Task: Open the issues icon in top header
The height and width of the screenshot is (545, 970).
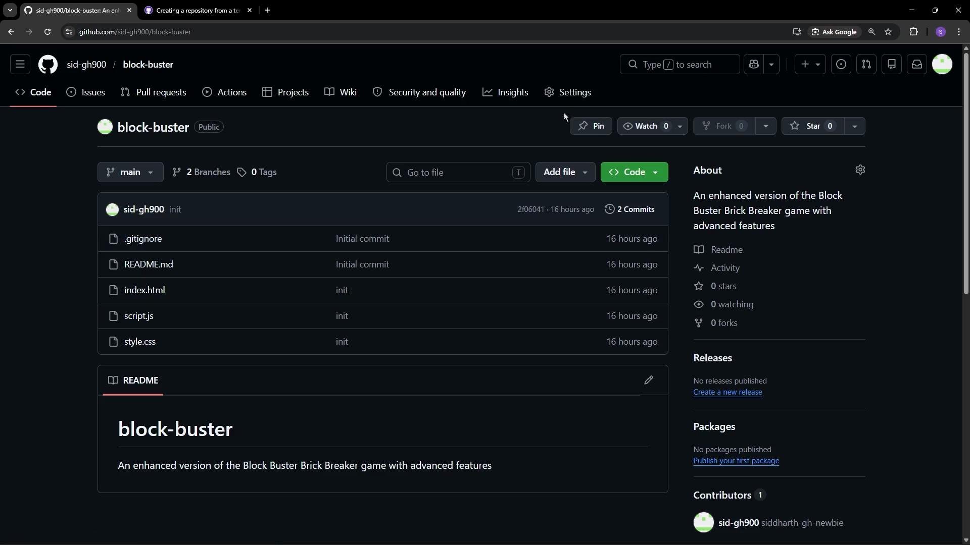Action: pyautogui.click(x=841, y=65)
